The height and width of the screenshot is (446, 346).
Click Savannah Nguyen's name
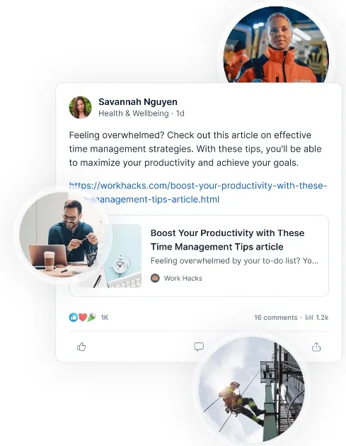pyautogui.click(x=138, y=101)
